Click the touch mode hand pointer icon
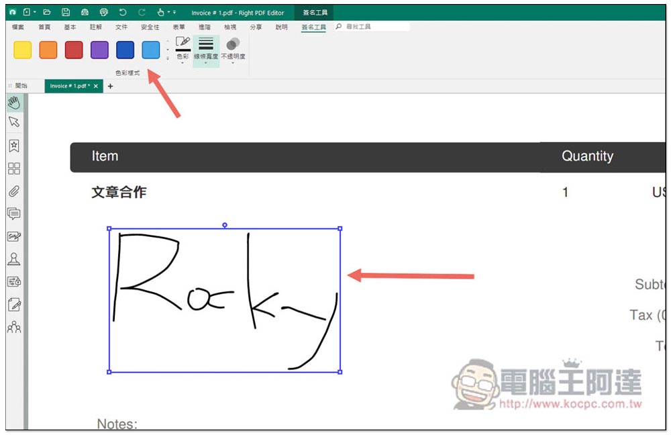The height and width of the screenshot is (435, 671). 160,12
